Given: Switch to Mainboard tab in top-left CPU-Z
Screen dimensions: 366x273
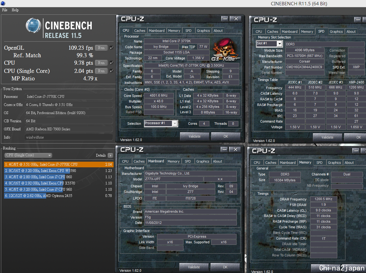Looking at the screenshot, I should [157, 31].
